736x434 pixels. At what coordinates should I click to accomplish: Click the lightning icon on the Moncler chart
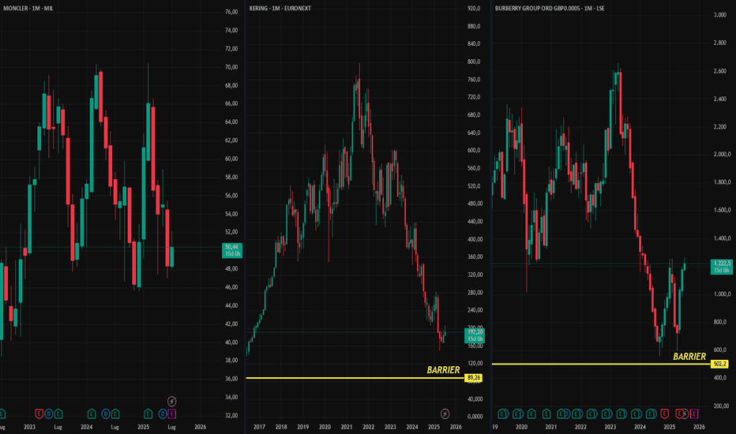click(172, 401)
